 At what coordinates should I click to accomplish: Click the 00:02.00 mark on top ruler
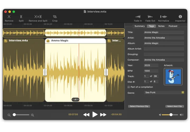(x=28, y=24)
